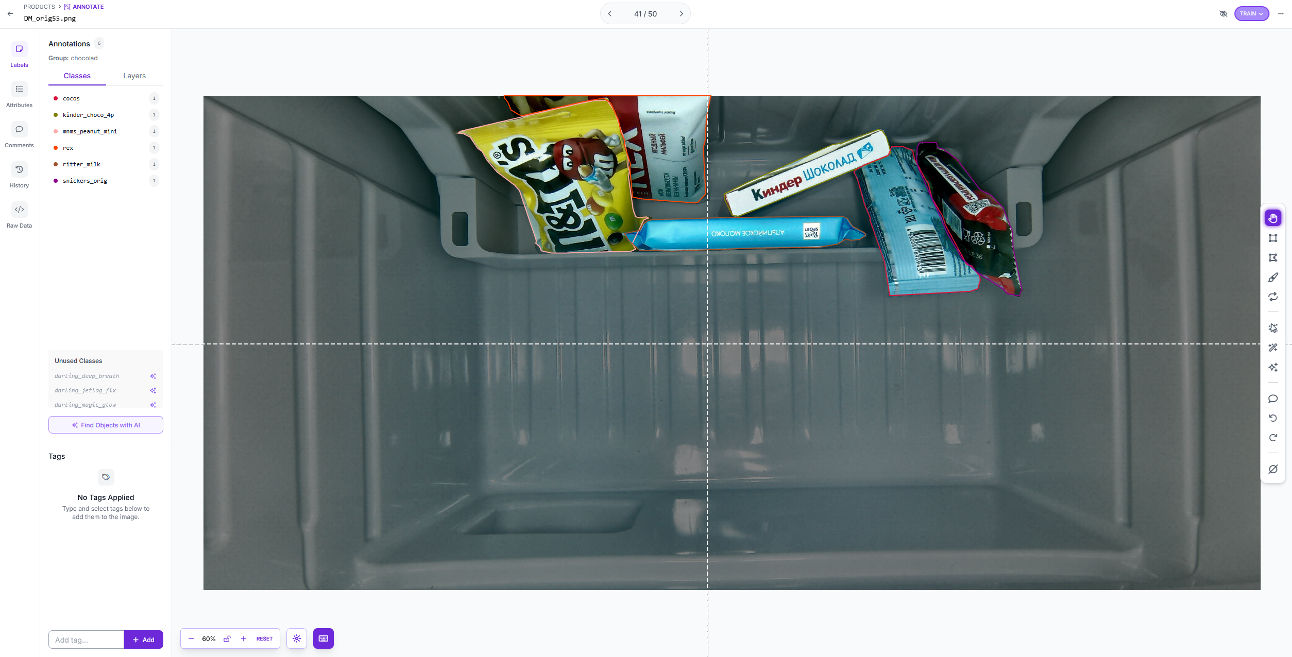Go to the next image
The image size is (1292, 657).
tap(681, 14)
